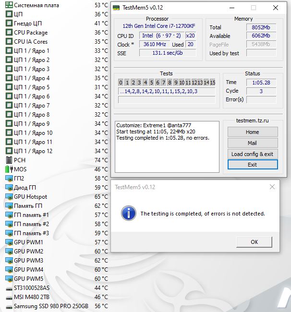This screenshot has width=291, height=312.
Task: Click the Used threads field showing 20
Action: 191,44
